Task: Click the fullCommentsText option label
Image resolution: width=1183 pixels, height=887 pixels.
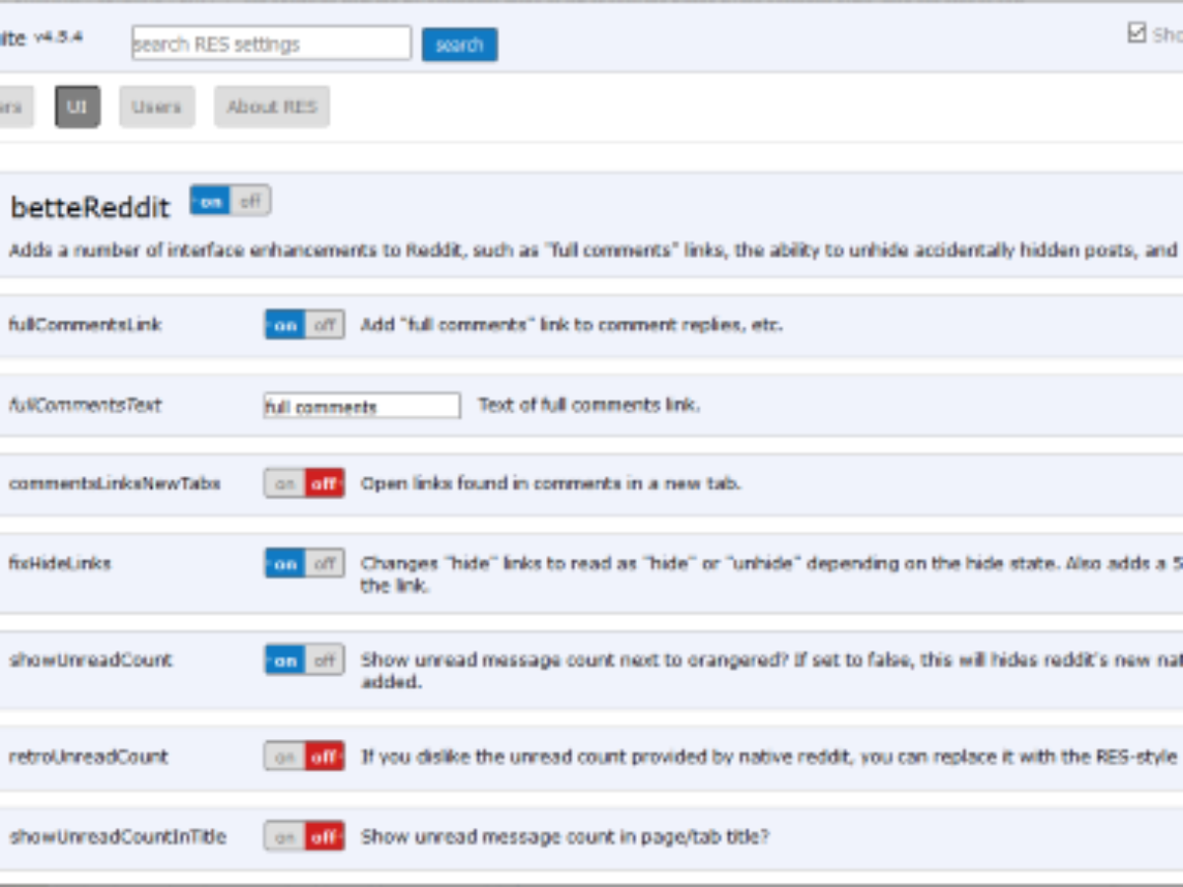Action: coord(85,405)
